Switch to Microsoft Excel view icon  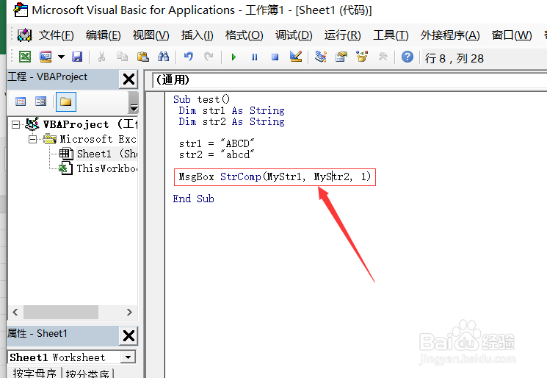coord(25,57)
